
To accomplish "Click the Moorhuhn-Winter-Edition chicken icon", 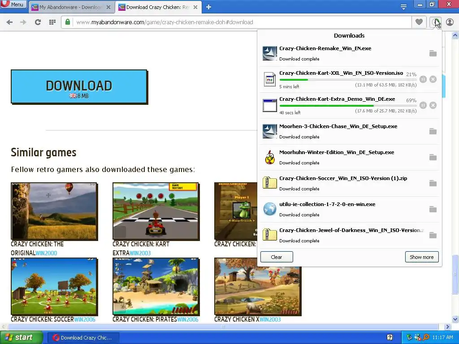I will click(269, 157).
